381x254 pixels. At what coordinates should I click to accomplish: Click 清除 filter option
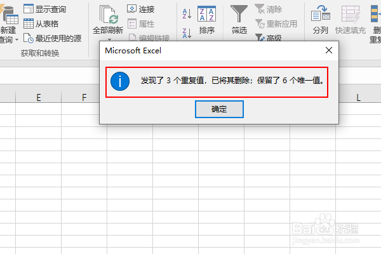tap(268, 10)
